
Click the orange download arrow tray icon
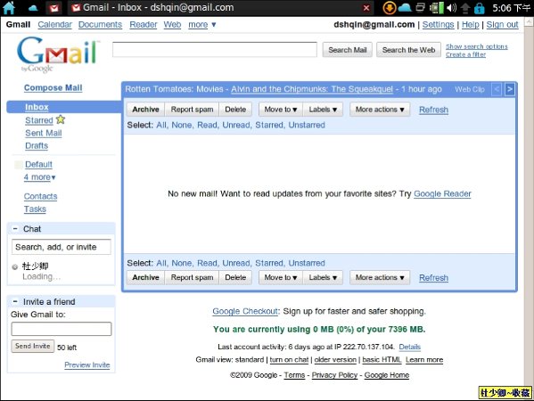click(x=390, y=8)
